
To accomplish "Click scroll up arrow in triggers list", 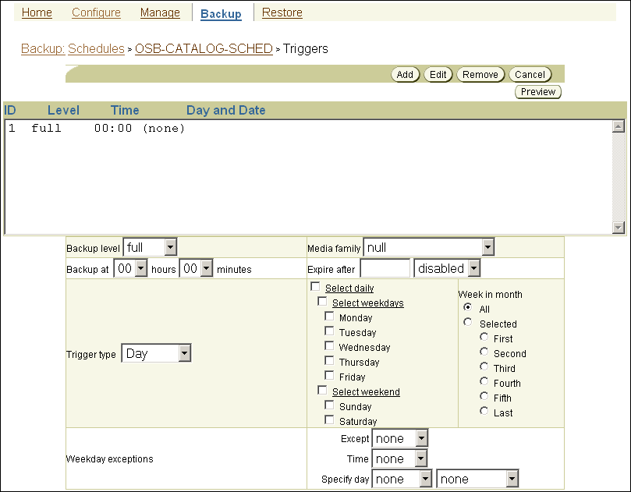I will (618, 126).
